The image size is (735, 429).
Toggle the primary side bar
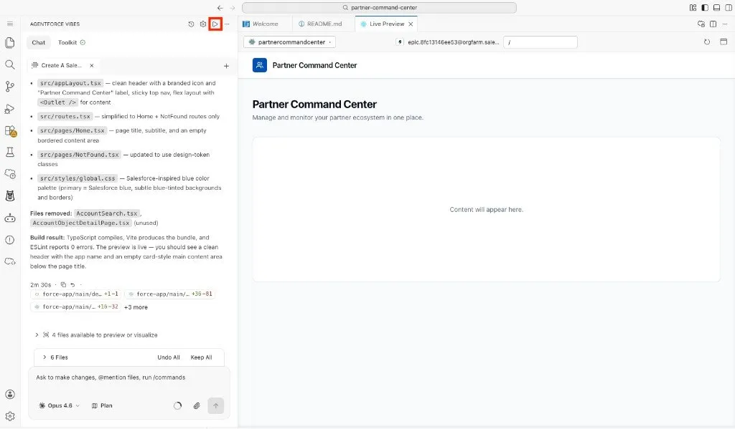[705, 7]
